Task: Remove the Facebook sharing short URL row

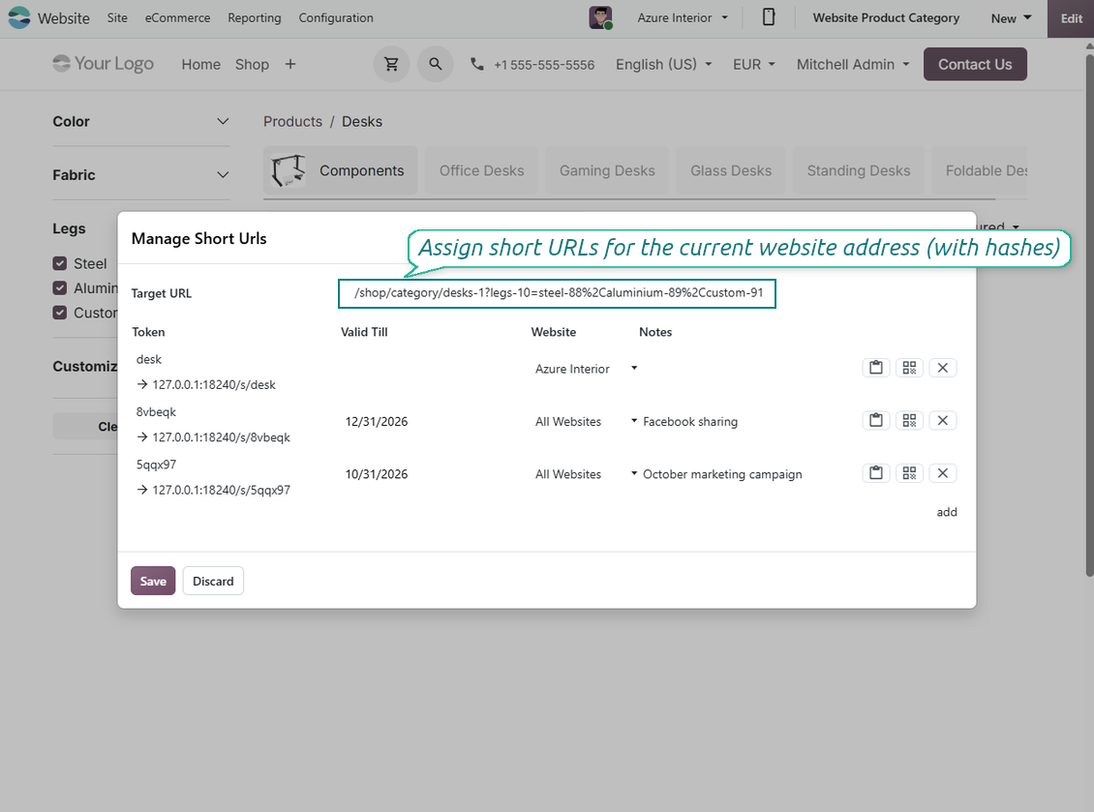Action: click(943, 421)
